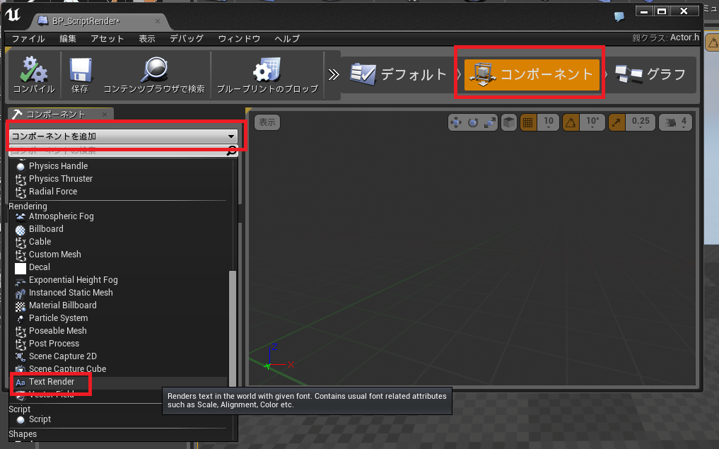Toggle scale snapping in the viewport

pos(616,122)
